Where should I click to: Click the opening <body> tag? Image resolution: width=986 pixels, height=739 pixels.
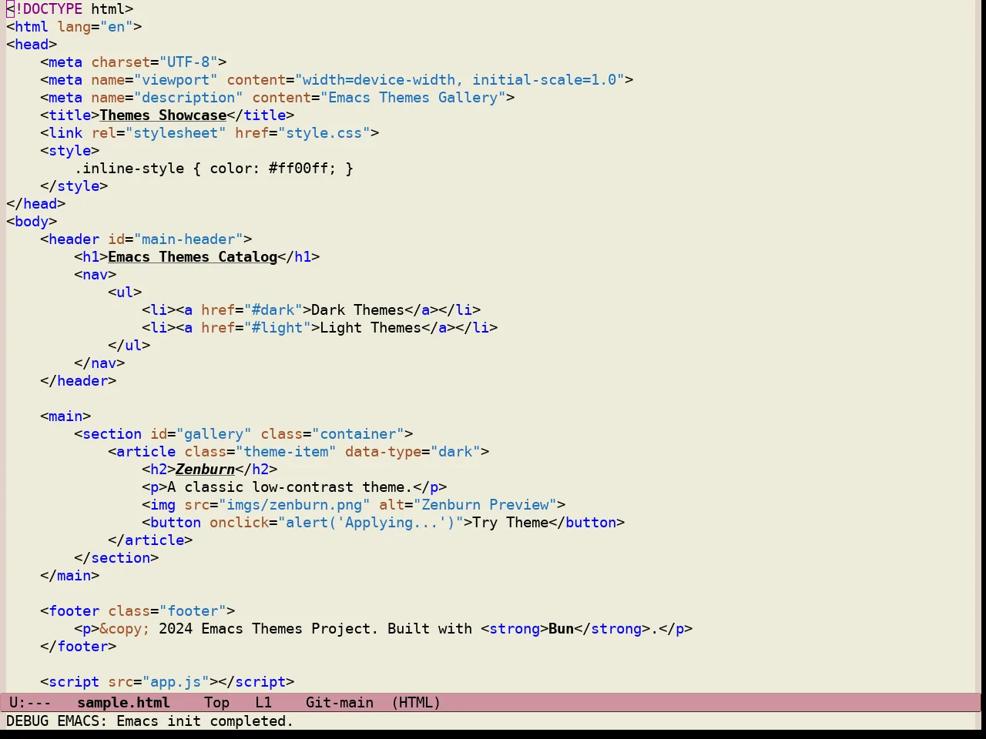pyautogui.click(x=32, y=222)
